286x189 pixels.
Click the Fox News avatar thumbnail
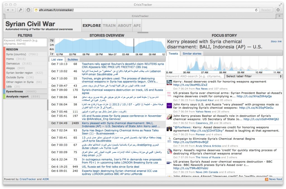tap(169, 83)
